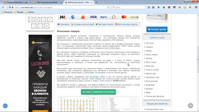Open the 'Rock, pop' category link

coord(150,66)
